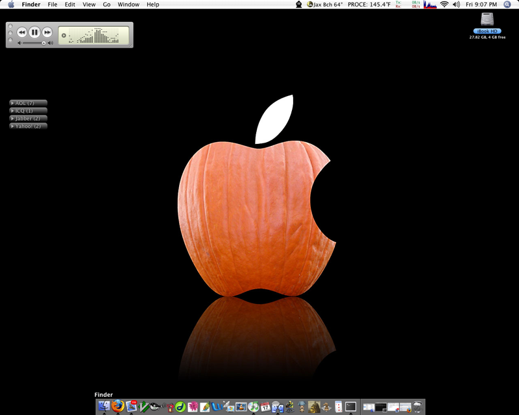
Task: Open iCal calendar icon showing 17
Action: (x=265, y=407)
